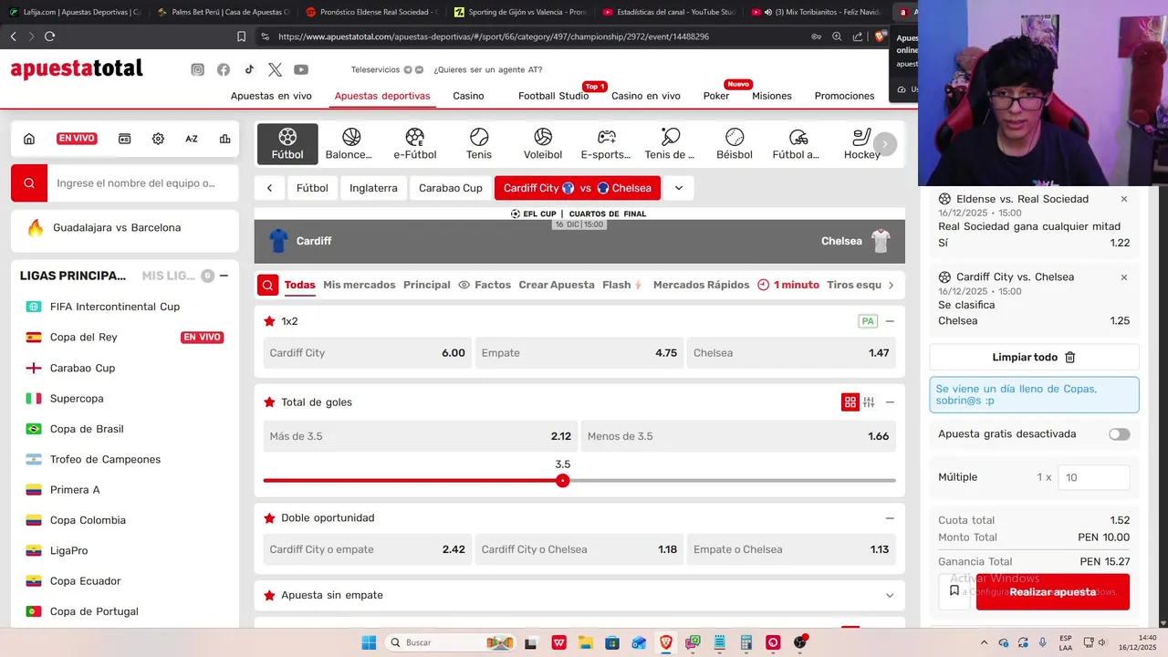Click the team name search field
Viewport: 1168px width, 657px height.
click(x=143, y=183)
